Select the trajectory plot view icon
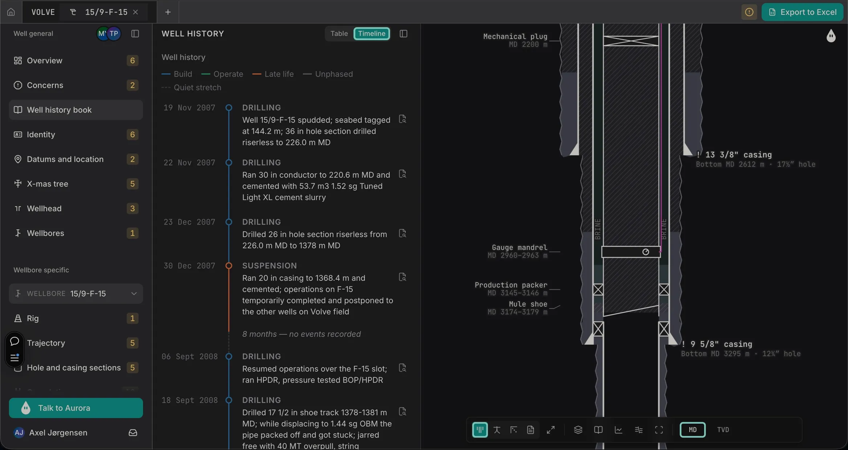 pyautogui.click(x=514, y=430)
